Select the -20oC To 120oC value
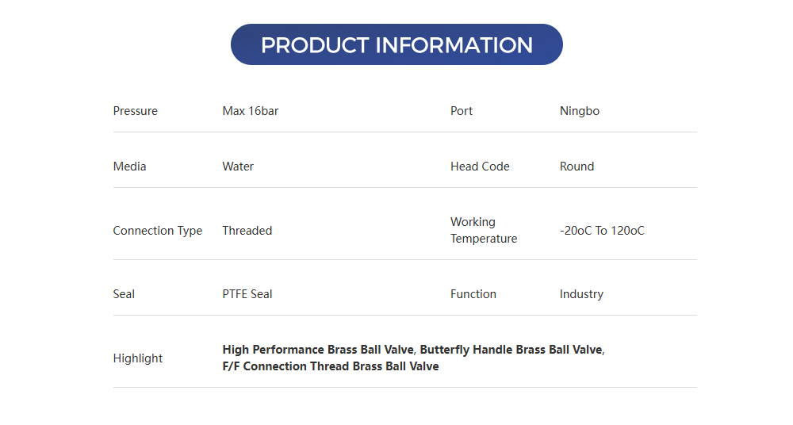Image resolution: width=793 pixels, height=425 pixels. (x=602, y=231)
